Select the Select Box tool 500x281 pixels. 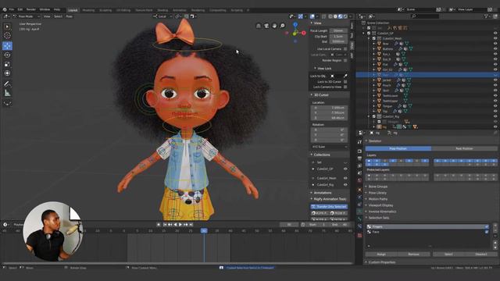7,27
